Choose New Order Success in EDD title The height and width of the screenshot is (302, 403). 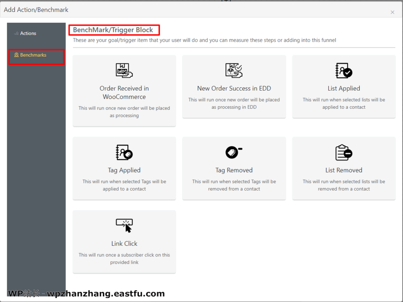(234, 88)
